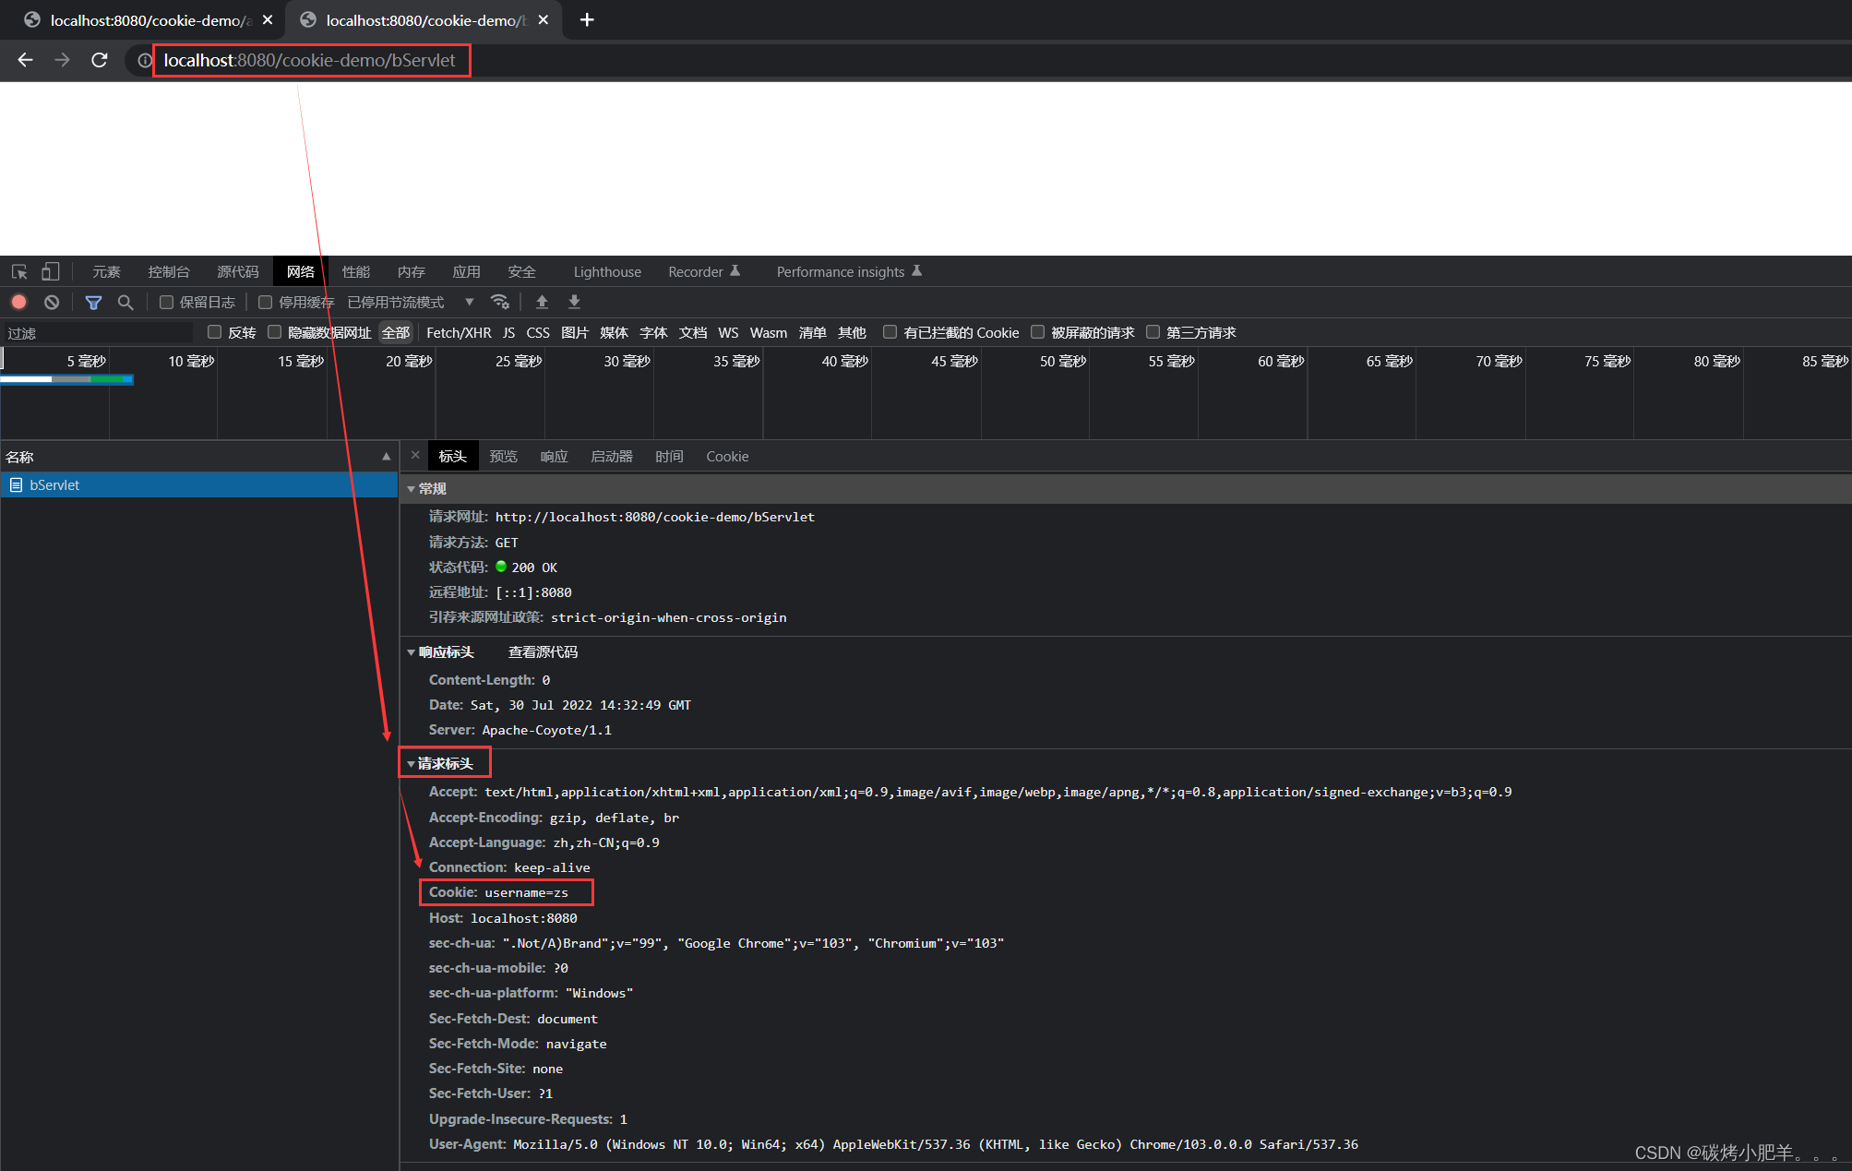The image size is (1852, 1171).
Task: Toggle the 隐藏数据网址 checkbox
Action: point(274,332)
